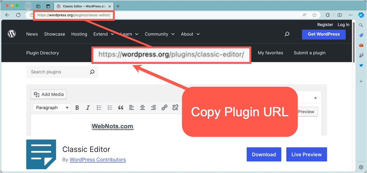The width and height of the screenshot is (367, 173).
Task: Align text right icon
Action: click(x=153, y=108)
